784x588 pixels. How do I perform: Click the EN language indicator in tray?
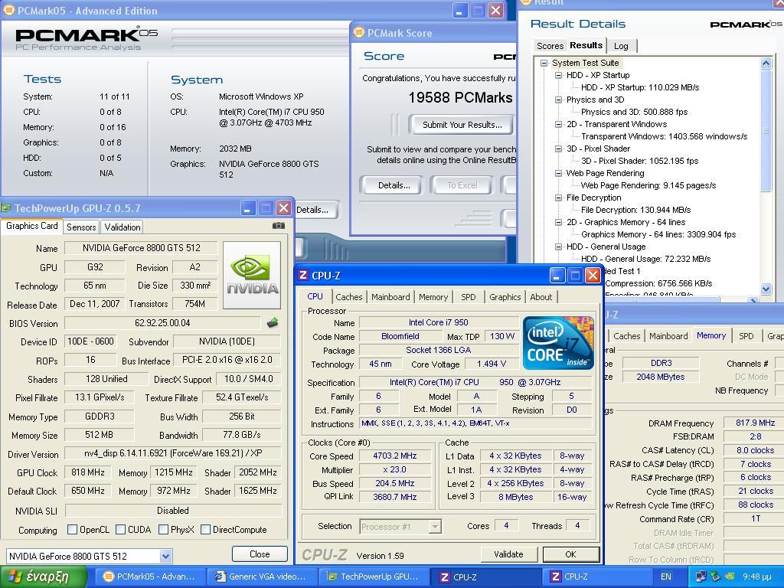(666, 577)
